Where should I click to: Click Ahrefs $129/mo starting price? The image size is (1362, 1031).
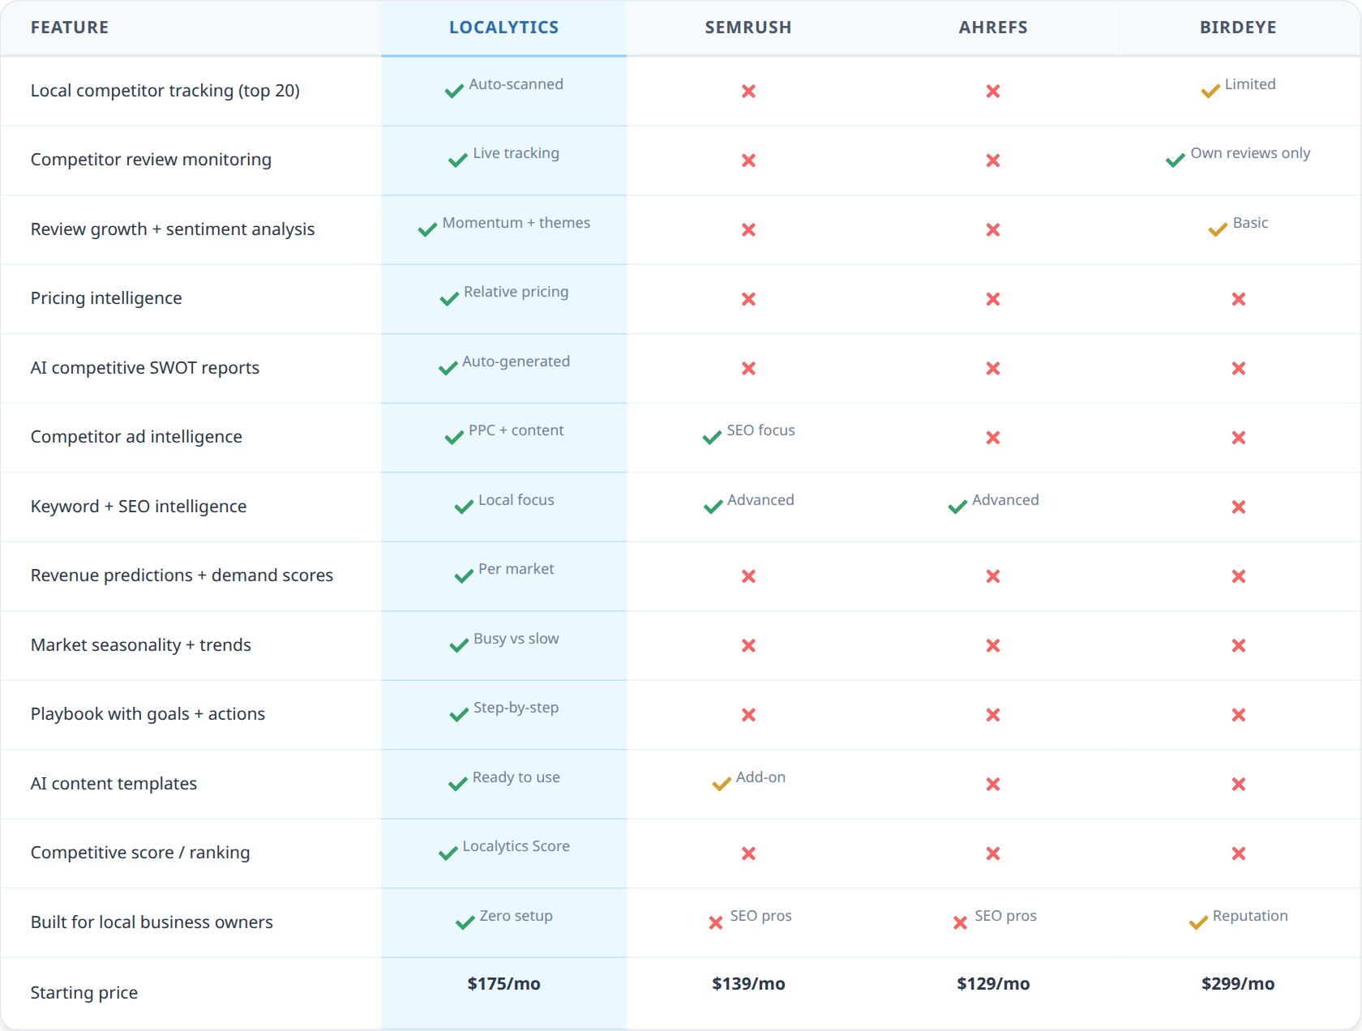(x=993, y=984)
